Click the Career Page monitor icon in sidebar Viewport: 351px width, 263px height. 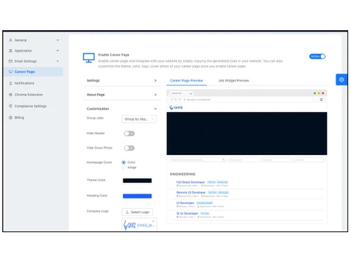[11, 72]
